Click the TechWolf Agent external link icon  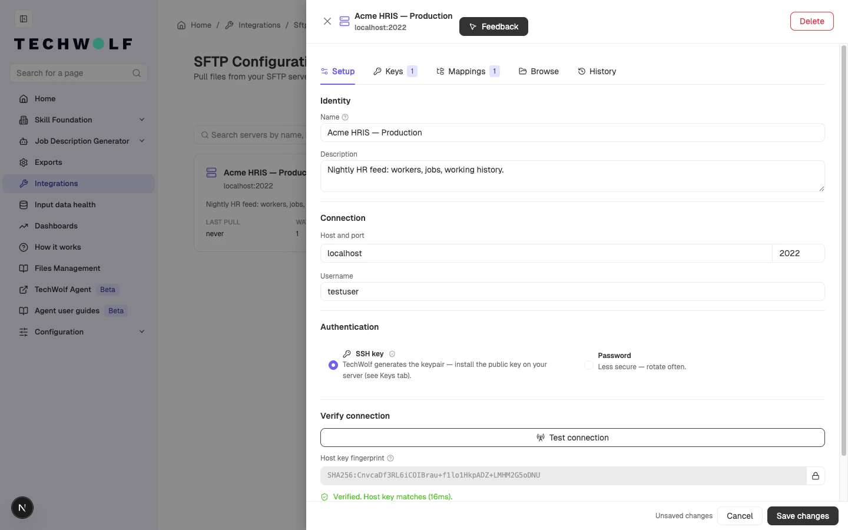coord(24,290)
